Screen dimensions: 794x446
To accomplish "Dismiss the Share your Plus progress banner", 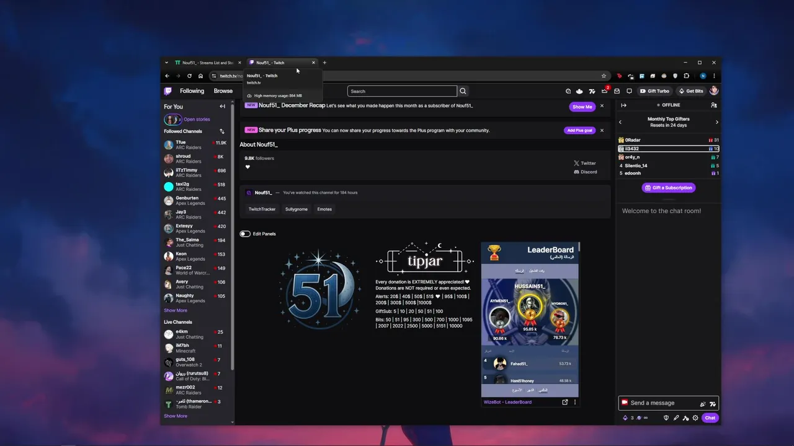I will [602, 130].
